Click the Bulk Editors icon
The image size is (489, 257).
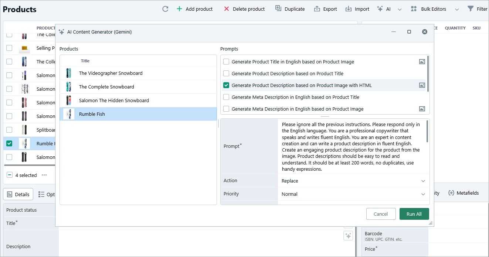413,8
